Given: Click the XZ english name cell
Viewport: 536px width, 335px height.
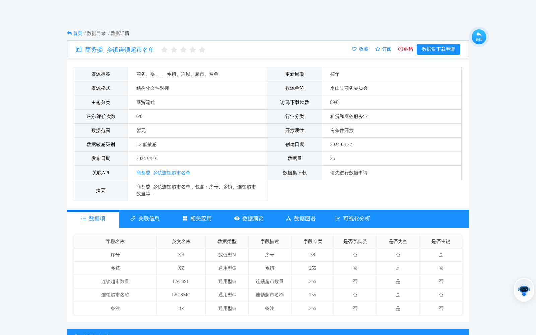Looking at the screenshot, I should coord(181,268).
